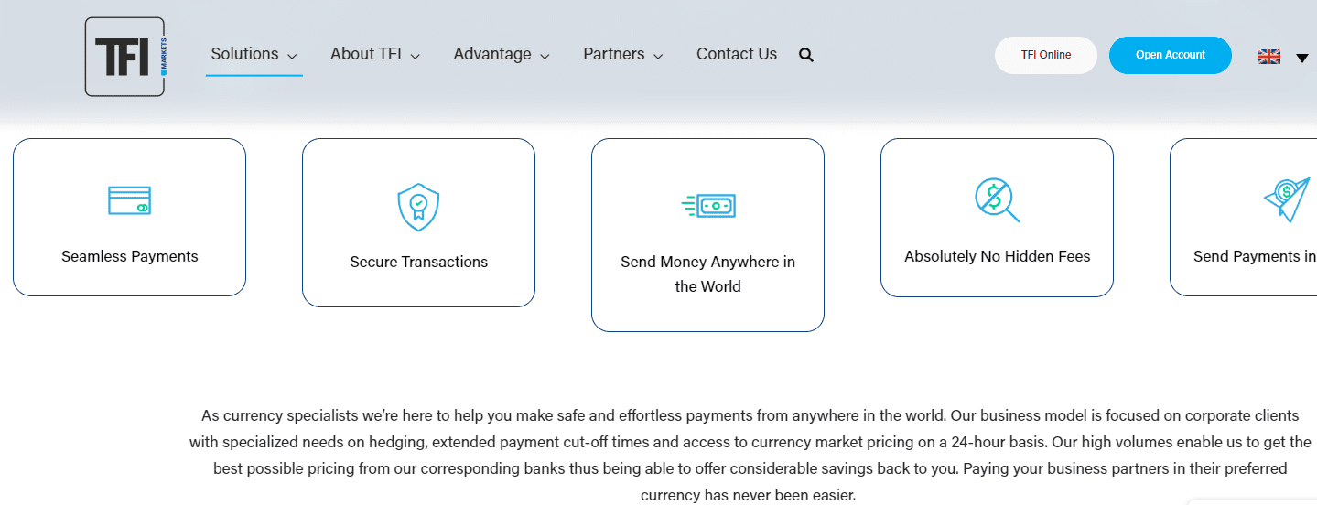Click the UK flag language icon

(x=1268, y=57)
